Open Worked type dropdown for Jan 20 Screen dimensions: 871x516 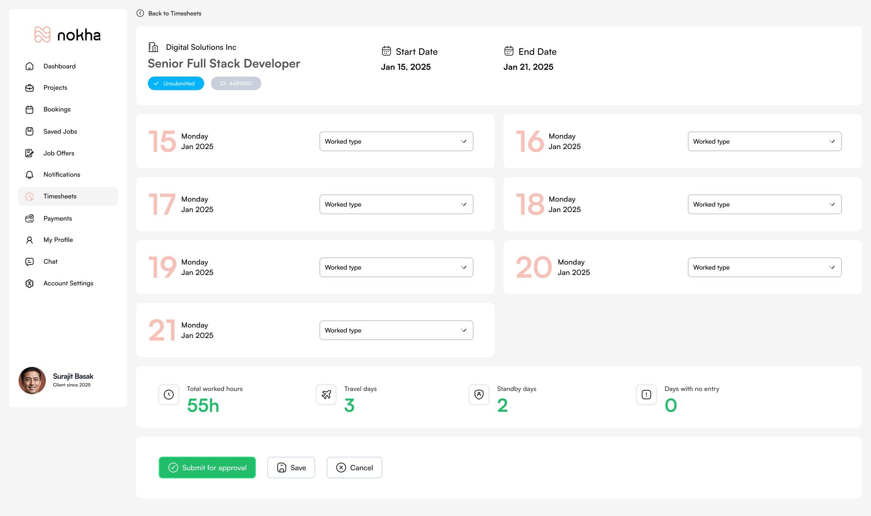coord(764,267)
